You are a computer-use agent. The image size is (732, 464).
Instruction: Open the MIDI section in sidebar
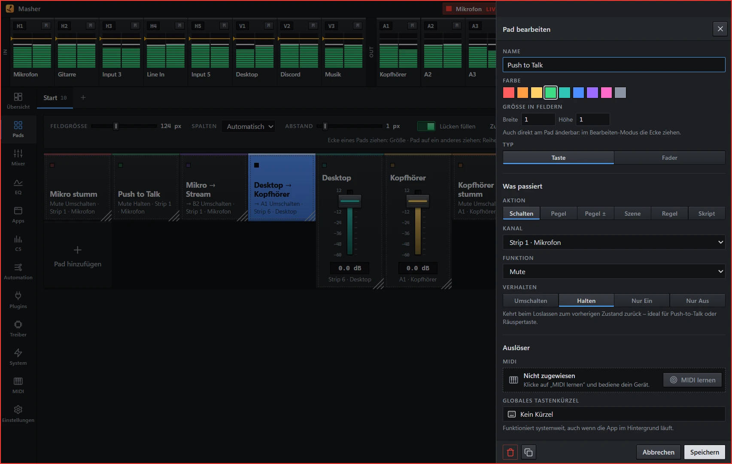18,385
